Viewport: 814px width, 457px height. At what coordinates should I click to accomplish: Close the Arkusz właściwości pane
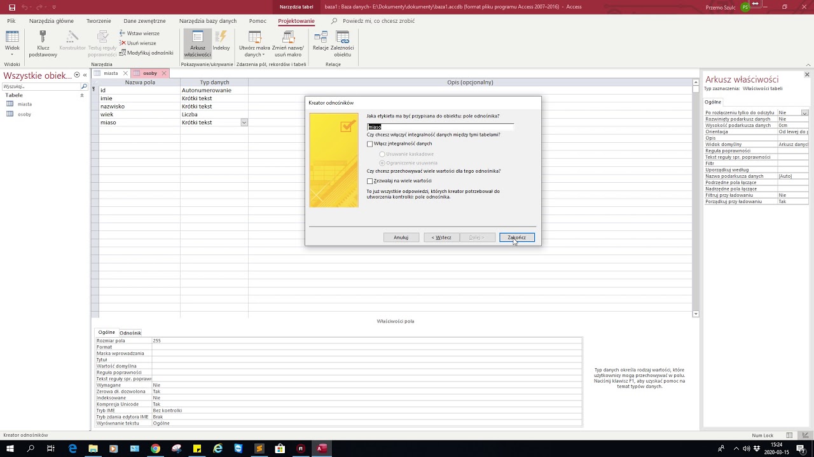click(x=807, y=75)
